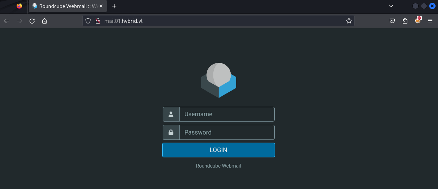Click the Roundcube logo

pos(218,80)
